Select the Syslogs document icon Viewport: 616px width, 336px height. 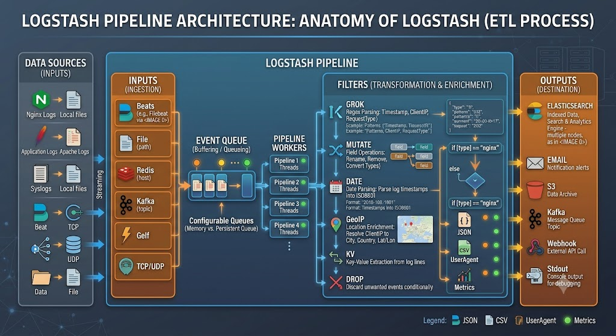[x=41, y=174]
